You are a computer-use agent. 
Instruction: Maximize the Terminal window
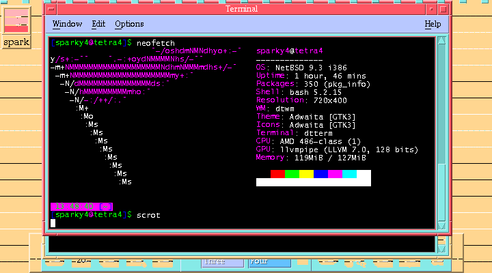click(x=441, y=9)
